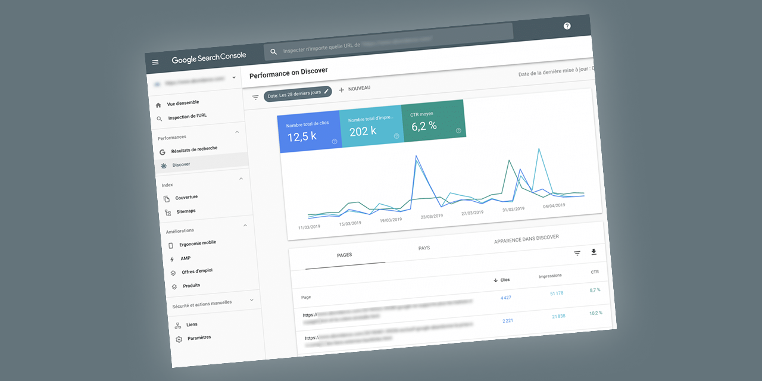
Task: Select Discover in the sidebar
Action: (181, 164)
